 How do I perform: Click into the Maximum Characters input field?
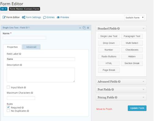click(x=21, y=98)
